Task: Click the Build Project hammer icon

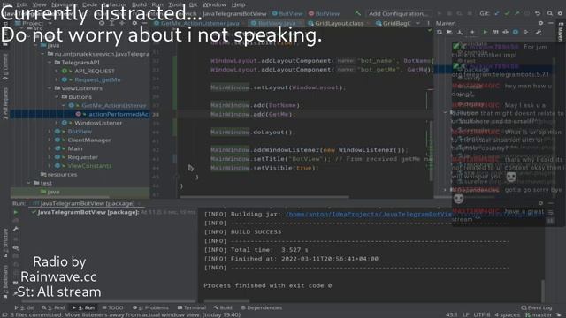Action: click(x=357, y=13)
